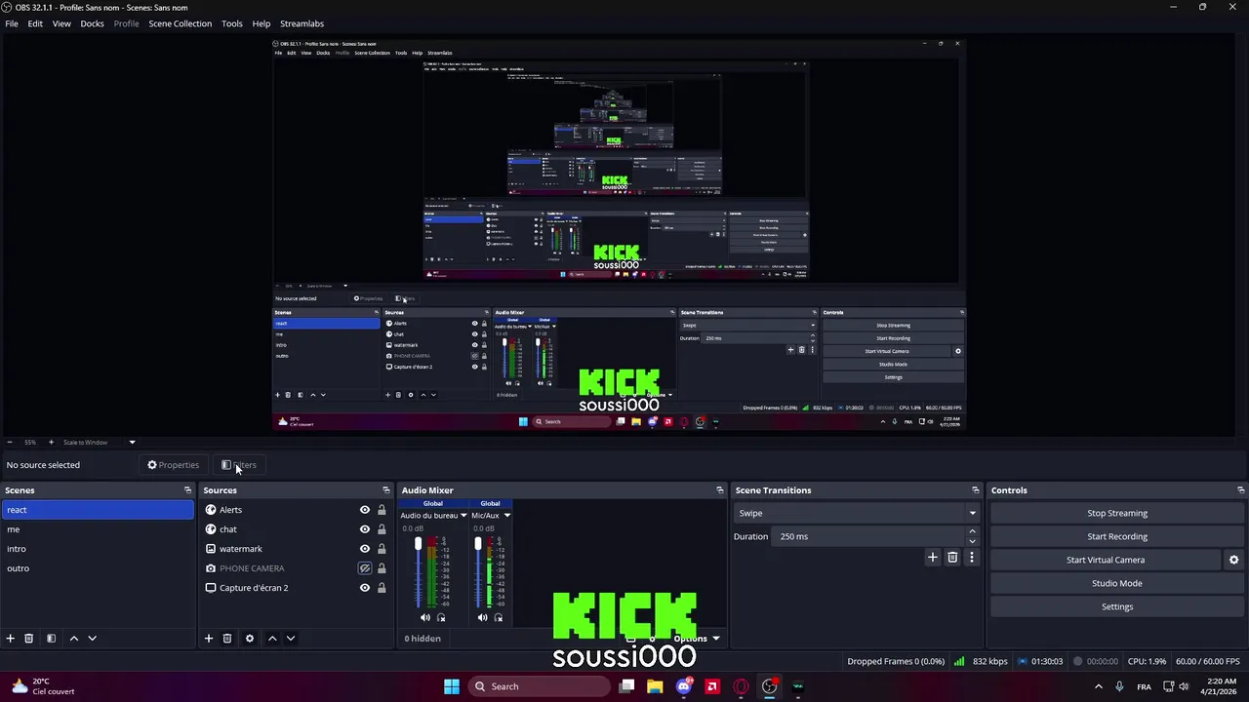
Task: Remove transition with trash icon
Action: coord(952,558)
